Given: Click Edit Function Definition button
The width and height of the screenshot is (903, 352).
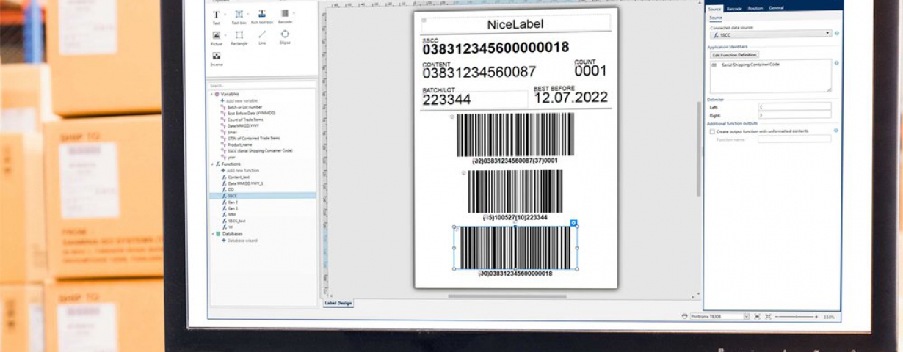Looking at the screenshot, I should point(733,55).
